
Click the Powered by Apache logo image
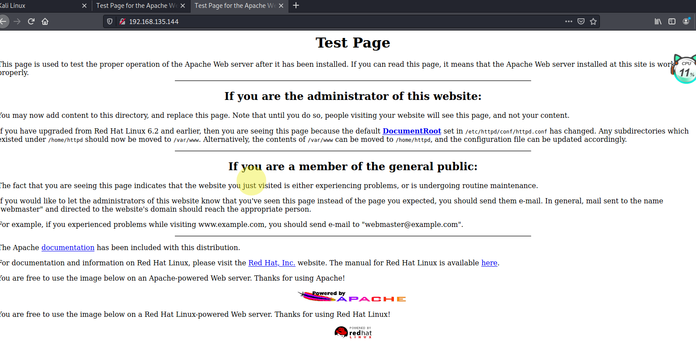352,296
